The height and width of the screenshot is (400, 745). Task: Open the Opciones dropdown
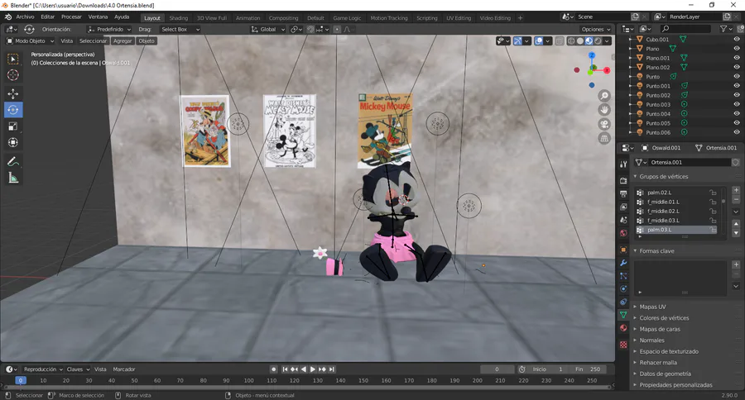pos(596,30)
